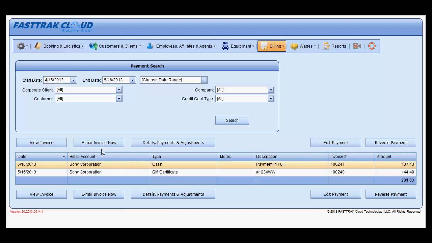
Task: Click bottom Details, Payments & Adjustments button
Action: [173, 194]
